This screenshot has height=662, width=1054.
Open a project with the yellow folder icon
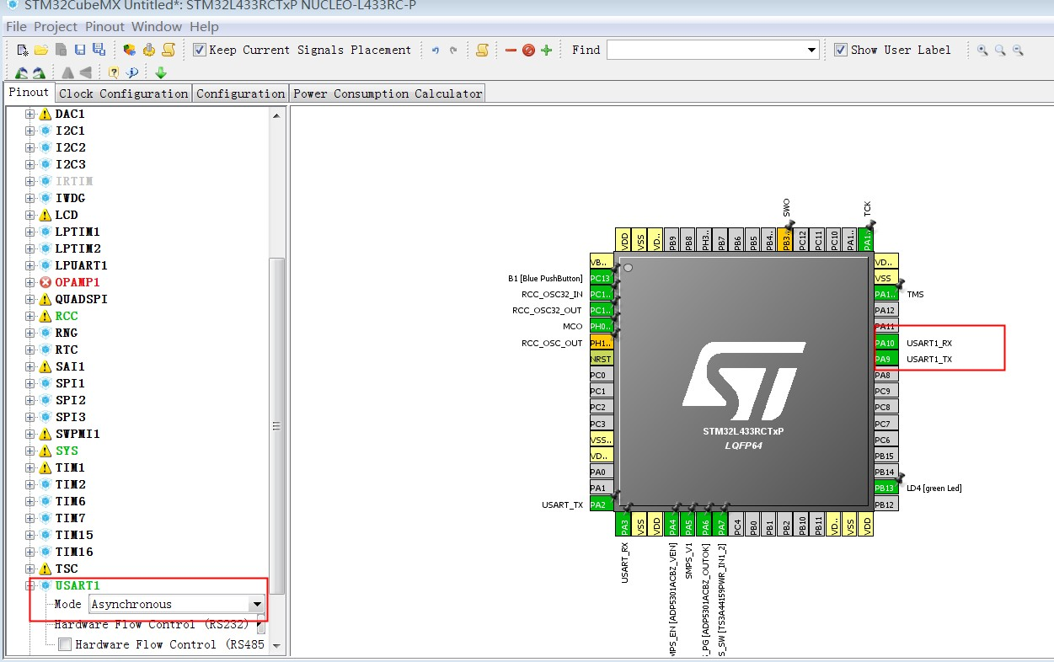pos(40,51)
